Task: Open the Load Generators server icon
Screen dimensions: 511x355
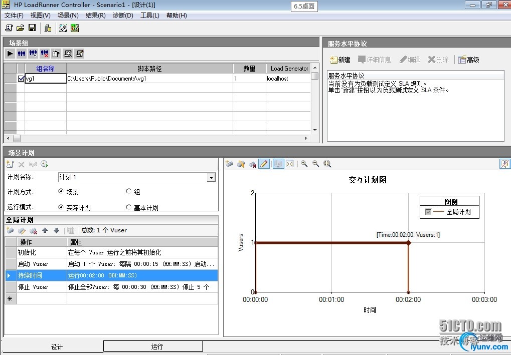Action: pyautogui.click(x=48, y=28)
